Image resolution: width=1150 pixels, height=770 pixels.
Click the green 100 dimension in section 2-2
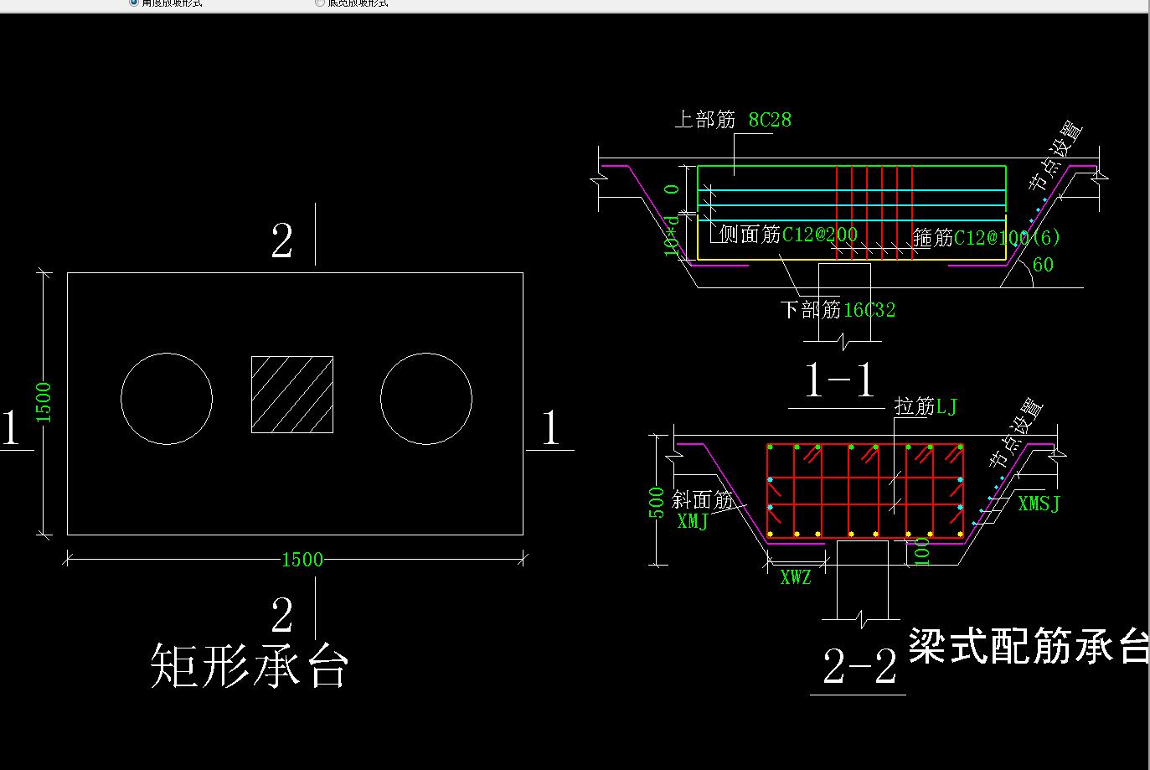(921, 552)
